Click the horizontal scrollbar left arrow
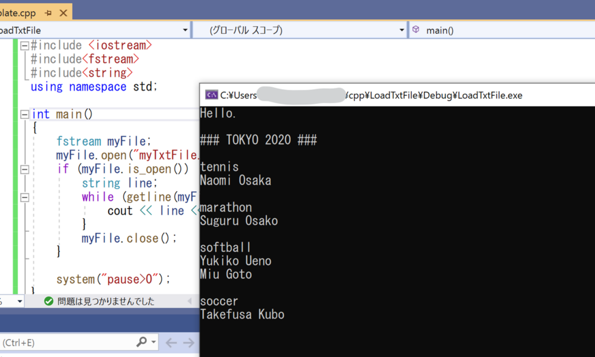Viewport: 595px width, 357px height. pos(189,301)
